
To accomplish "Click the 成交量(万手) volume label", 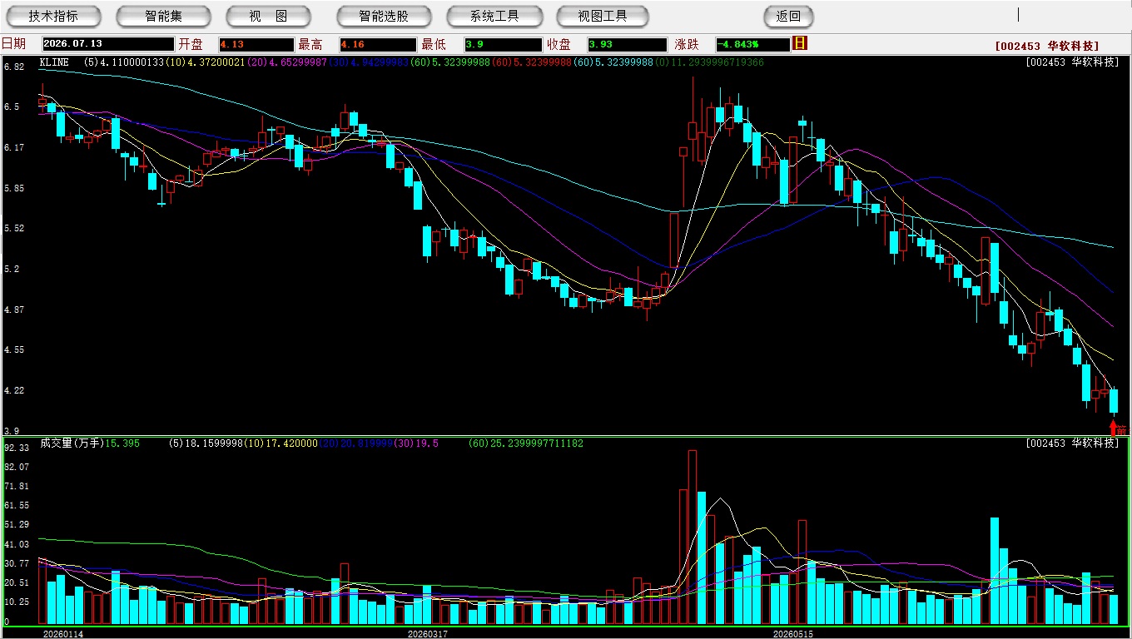I will coord(72,443).
